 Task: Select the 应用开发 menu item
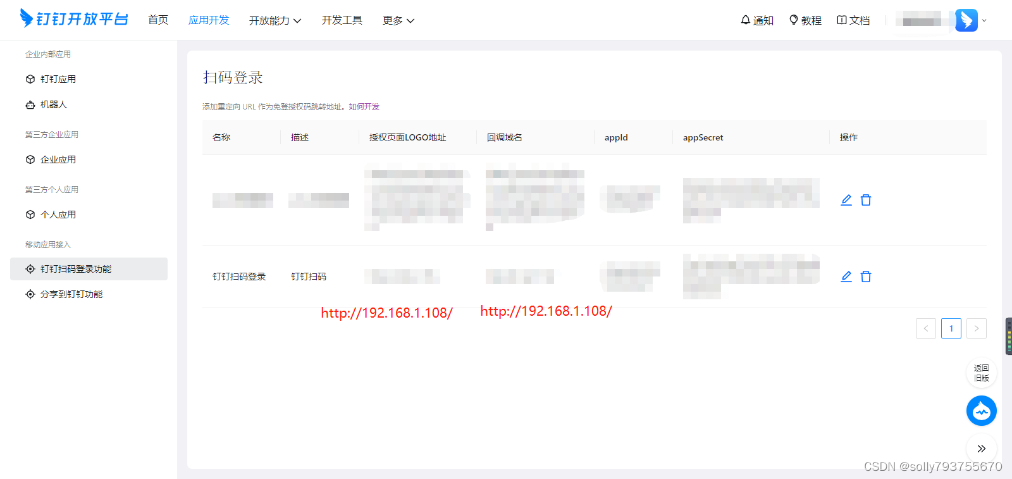[209, 20]
